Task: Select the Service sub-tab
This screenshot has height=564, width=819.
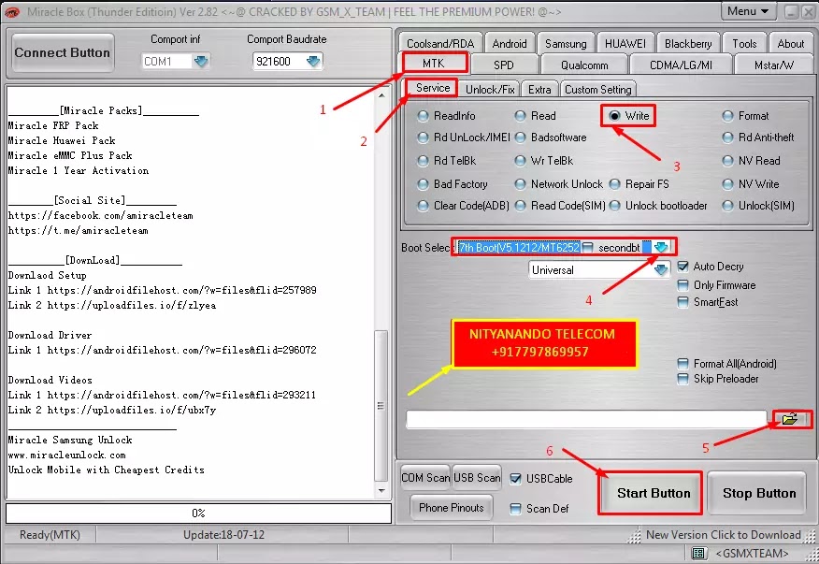Action: (433, 88)
